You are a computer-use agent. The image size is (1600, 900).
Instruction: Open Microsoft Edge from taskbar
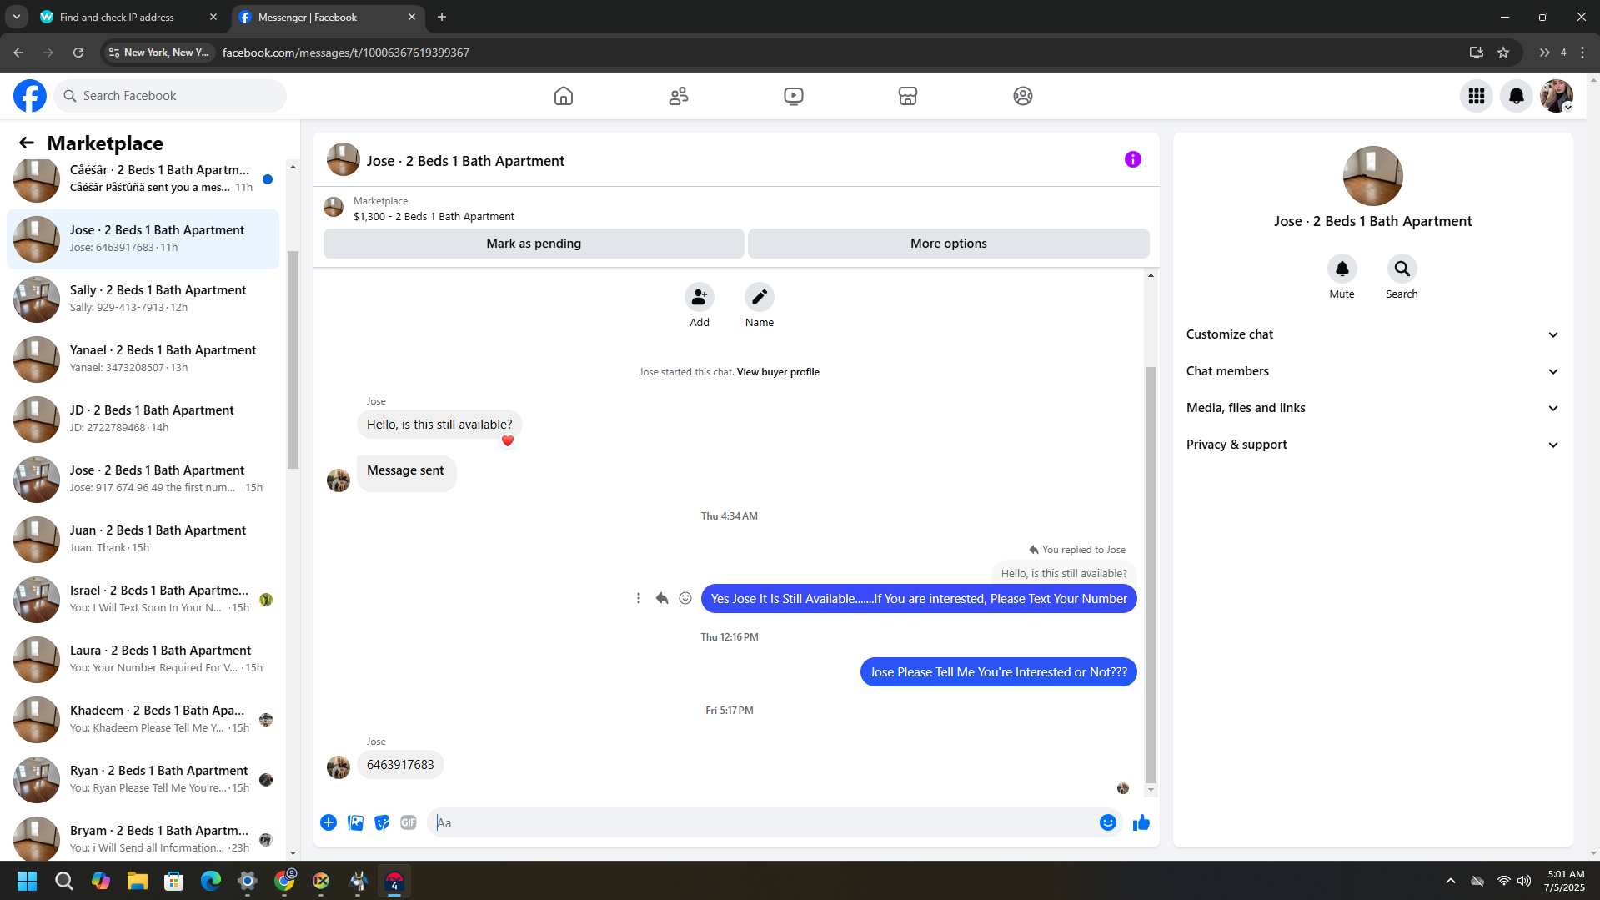211,881
